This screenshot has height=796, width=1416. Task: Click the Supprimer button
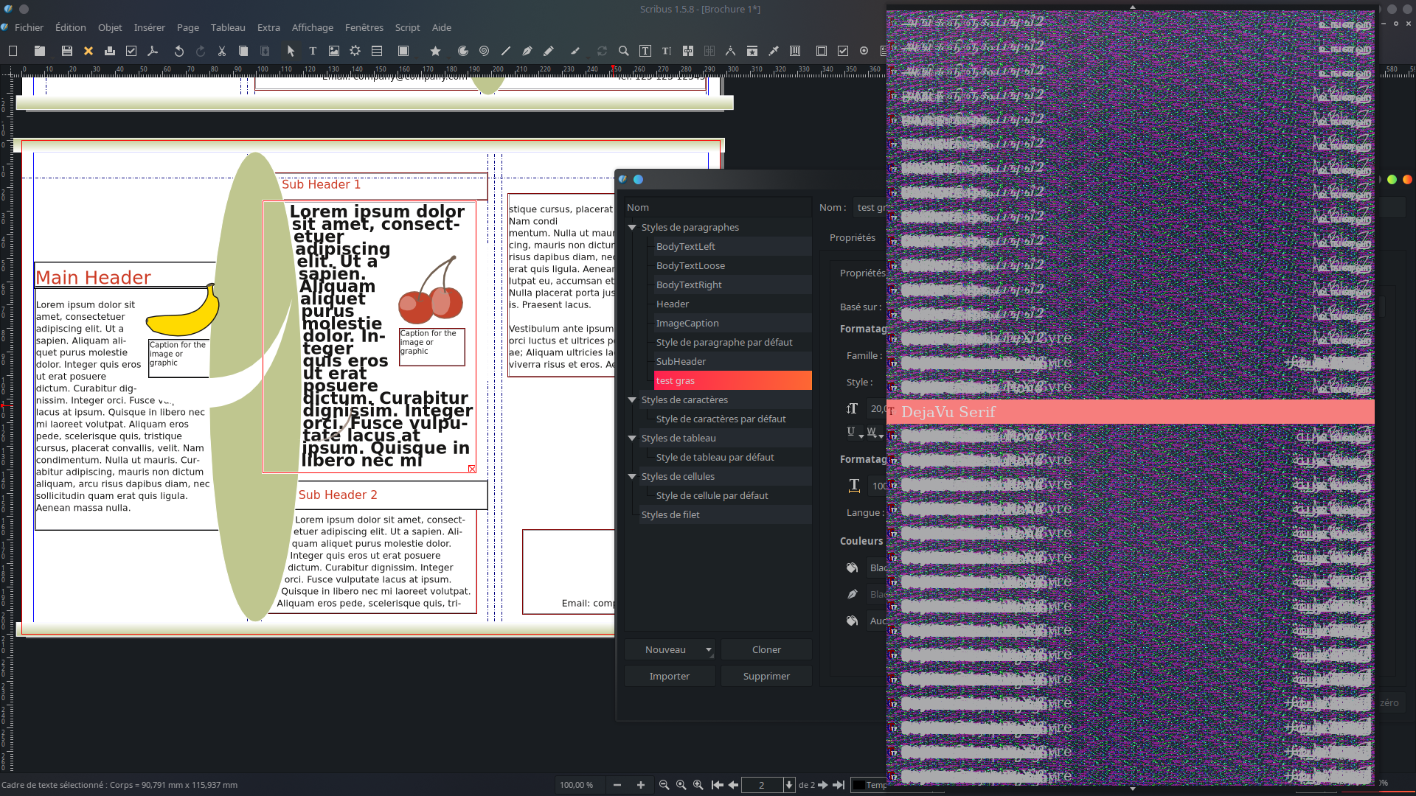766,677
